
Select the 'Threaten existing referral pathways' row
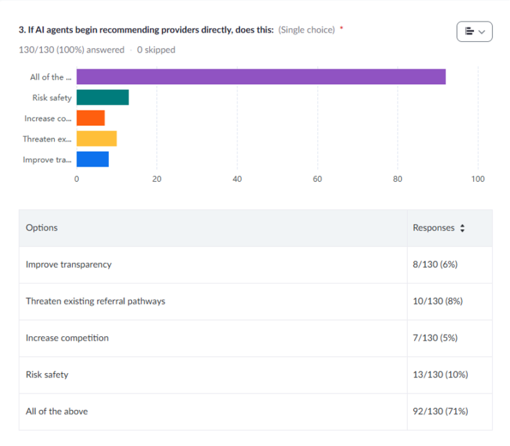[x=95, y=301]
